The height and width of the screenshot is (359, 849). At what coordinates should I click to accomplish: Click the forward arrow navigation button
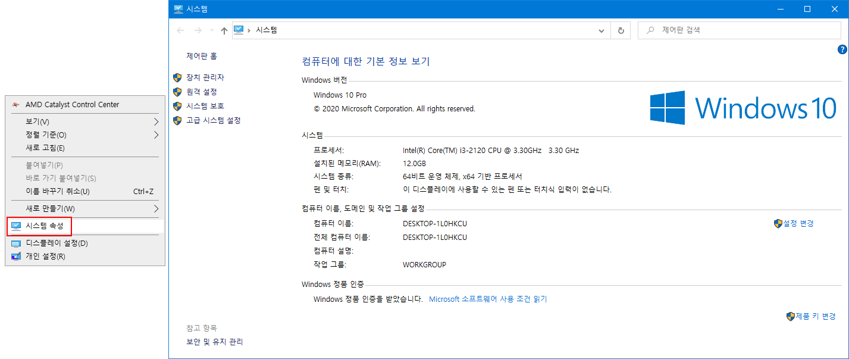(198, 30)
